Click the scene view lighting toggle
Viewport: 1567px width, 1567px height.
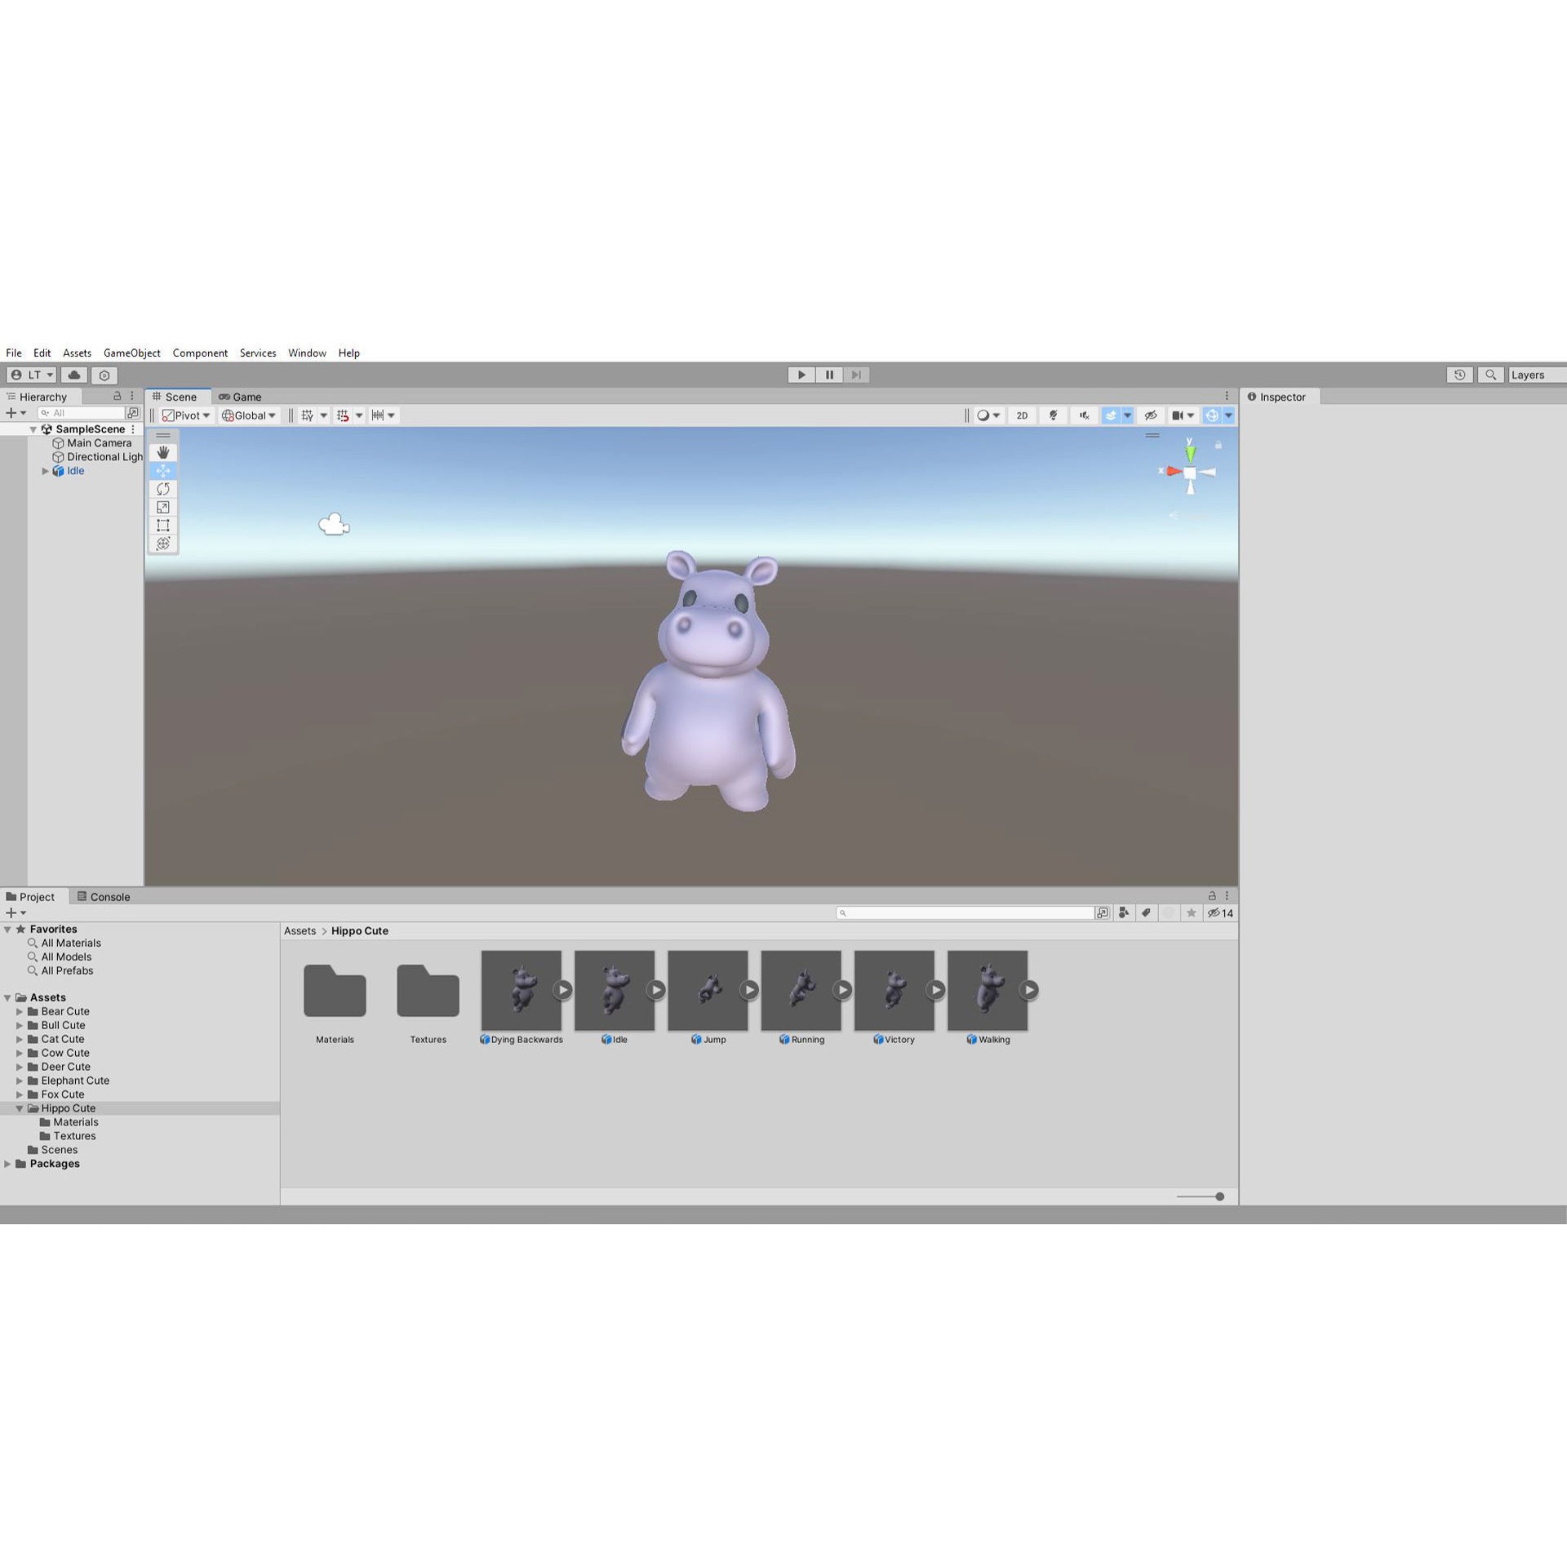[1053, 415]
